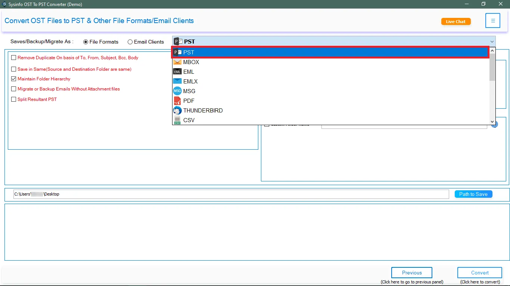Collapse the format combo box with its arrow
Image resolution: width=510 pixels, height=286 pixels.
coord(492,42)
